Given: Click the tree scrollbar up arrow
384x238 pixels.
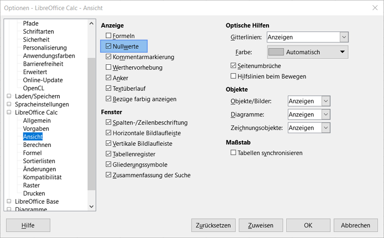Looking at the screenshot, I should [x=92, y=23].
